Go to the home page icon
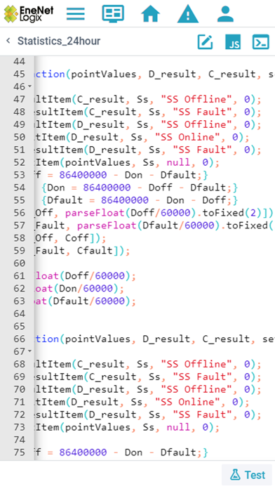This screenshot has width=275, height=489. click(x=150, y=14)
